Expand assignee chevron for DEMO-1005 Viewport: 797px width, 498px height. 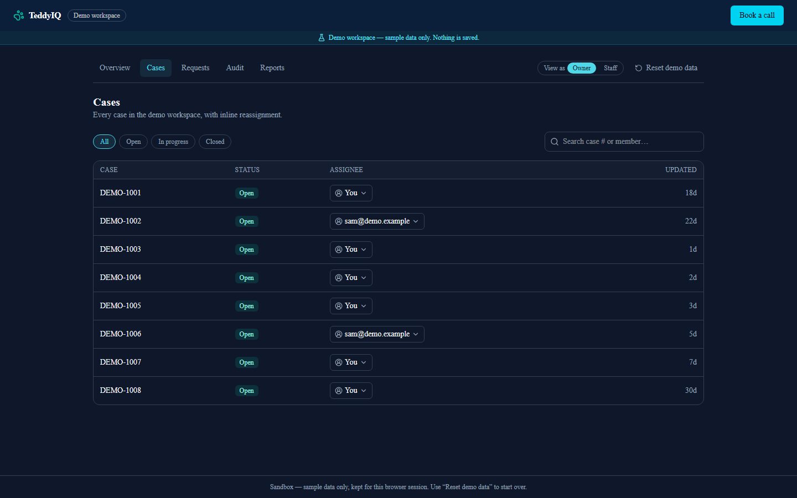coord(364,306)
